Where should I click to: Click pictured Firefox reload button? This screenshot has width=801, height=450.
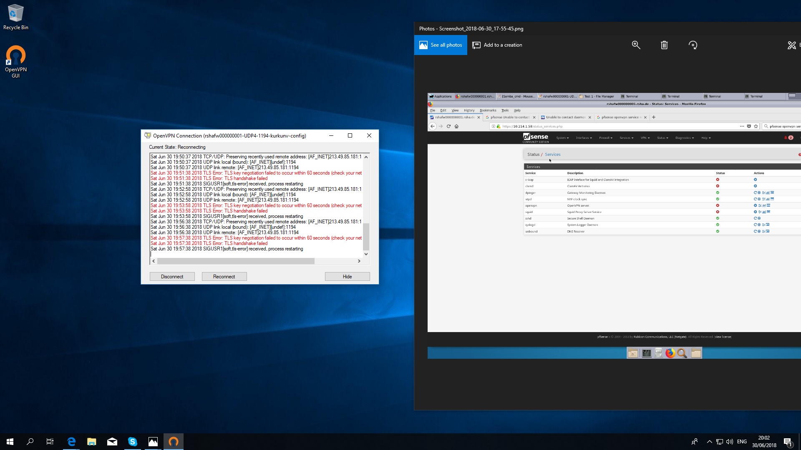(448, 126)
